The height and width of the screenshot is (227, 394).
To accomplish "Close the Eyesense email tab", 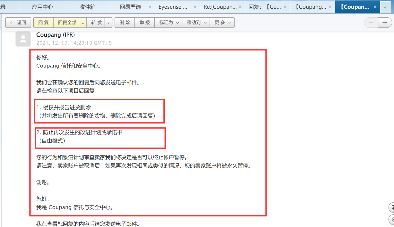I will (195, 7).
